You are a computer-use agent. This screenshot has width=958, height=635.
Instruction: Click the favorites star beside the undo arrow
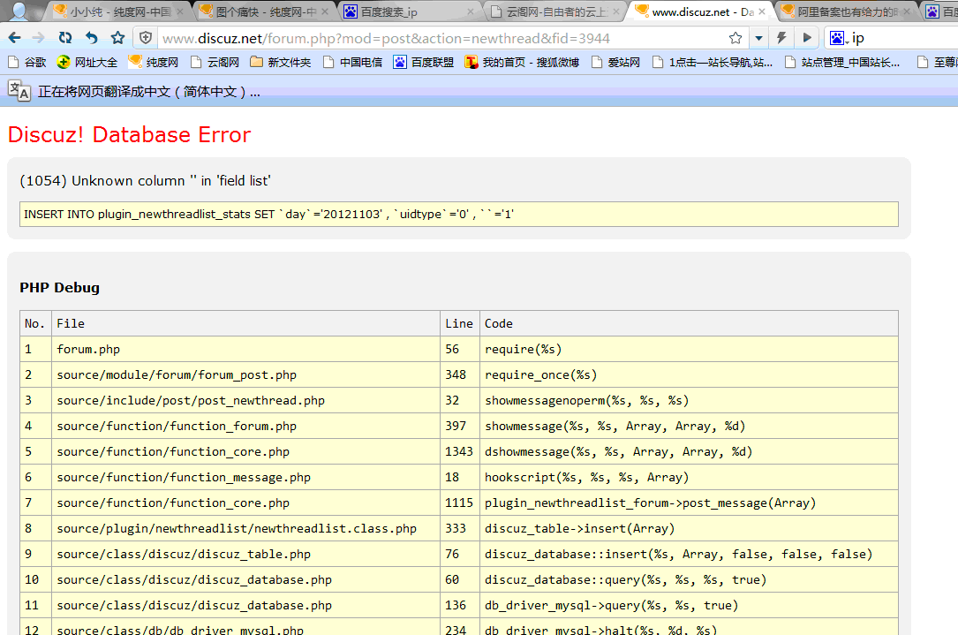[x=118, y=38]
